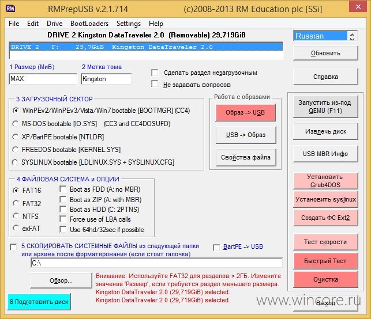
Task: Enable Сделать раздел незагрузочным checkbox
Action: point(155,73)
